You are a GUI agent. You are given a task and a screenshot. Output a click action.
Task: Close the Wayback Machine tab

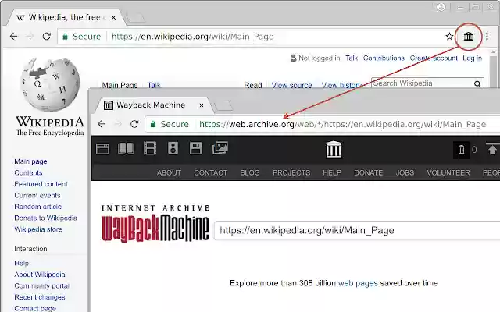pos(202,105)
